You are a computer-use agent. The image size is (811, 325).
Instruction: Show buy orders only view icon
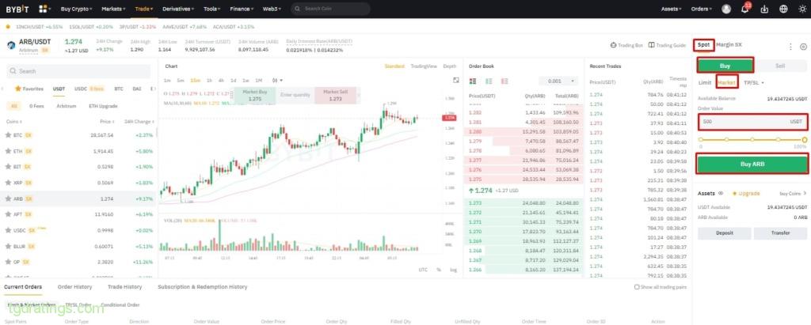pyautogui.click(x=489, y=81)
